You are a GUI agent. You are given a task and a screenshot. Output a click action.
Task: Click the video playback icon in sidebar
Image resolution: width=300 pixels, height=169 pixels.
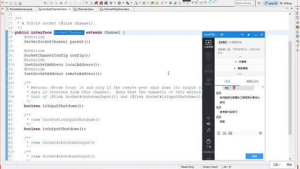pos(208,67)
